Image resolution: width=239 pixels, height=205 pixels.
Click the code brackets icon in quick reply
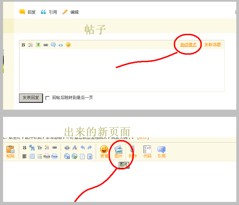[61, 45]
